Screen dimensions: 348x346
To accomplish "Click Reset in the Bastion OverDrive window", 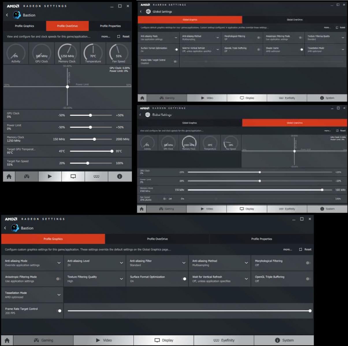I will pos(123,37).
